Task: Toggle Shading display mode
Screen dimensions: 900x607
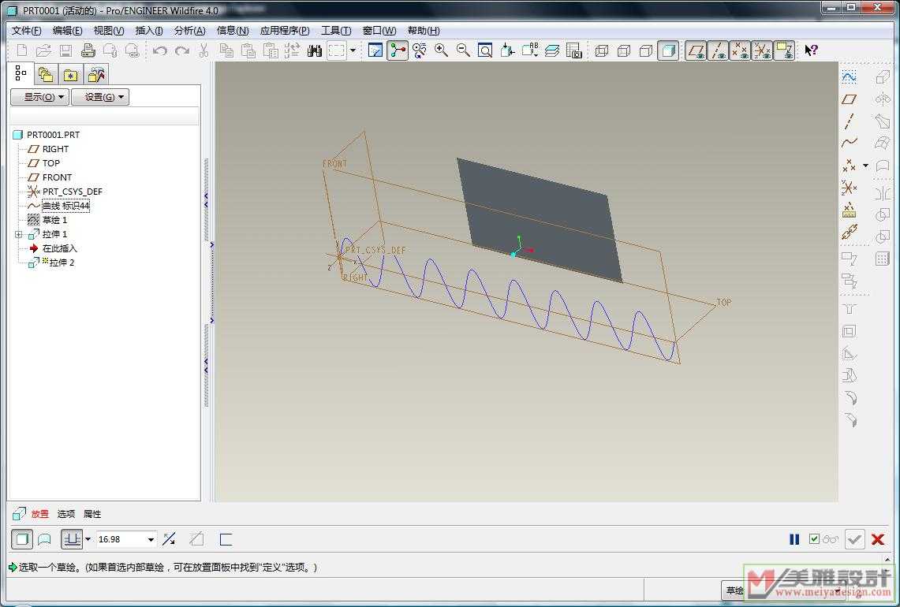Action: [668, 50]
